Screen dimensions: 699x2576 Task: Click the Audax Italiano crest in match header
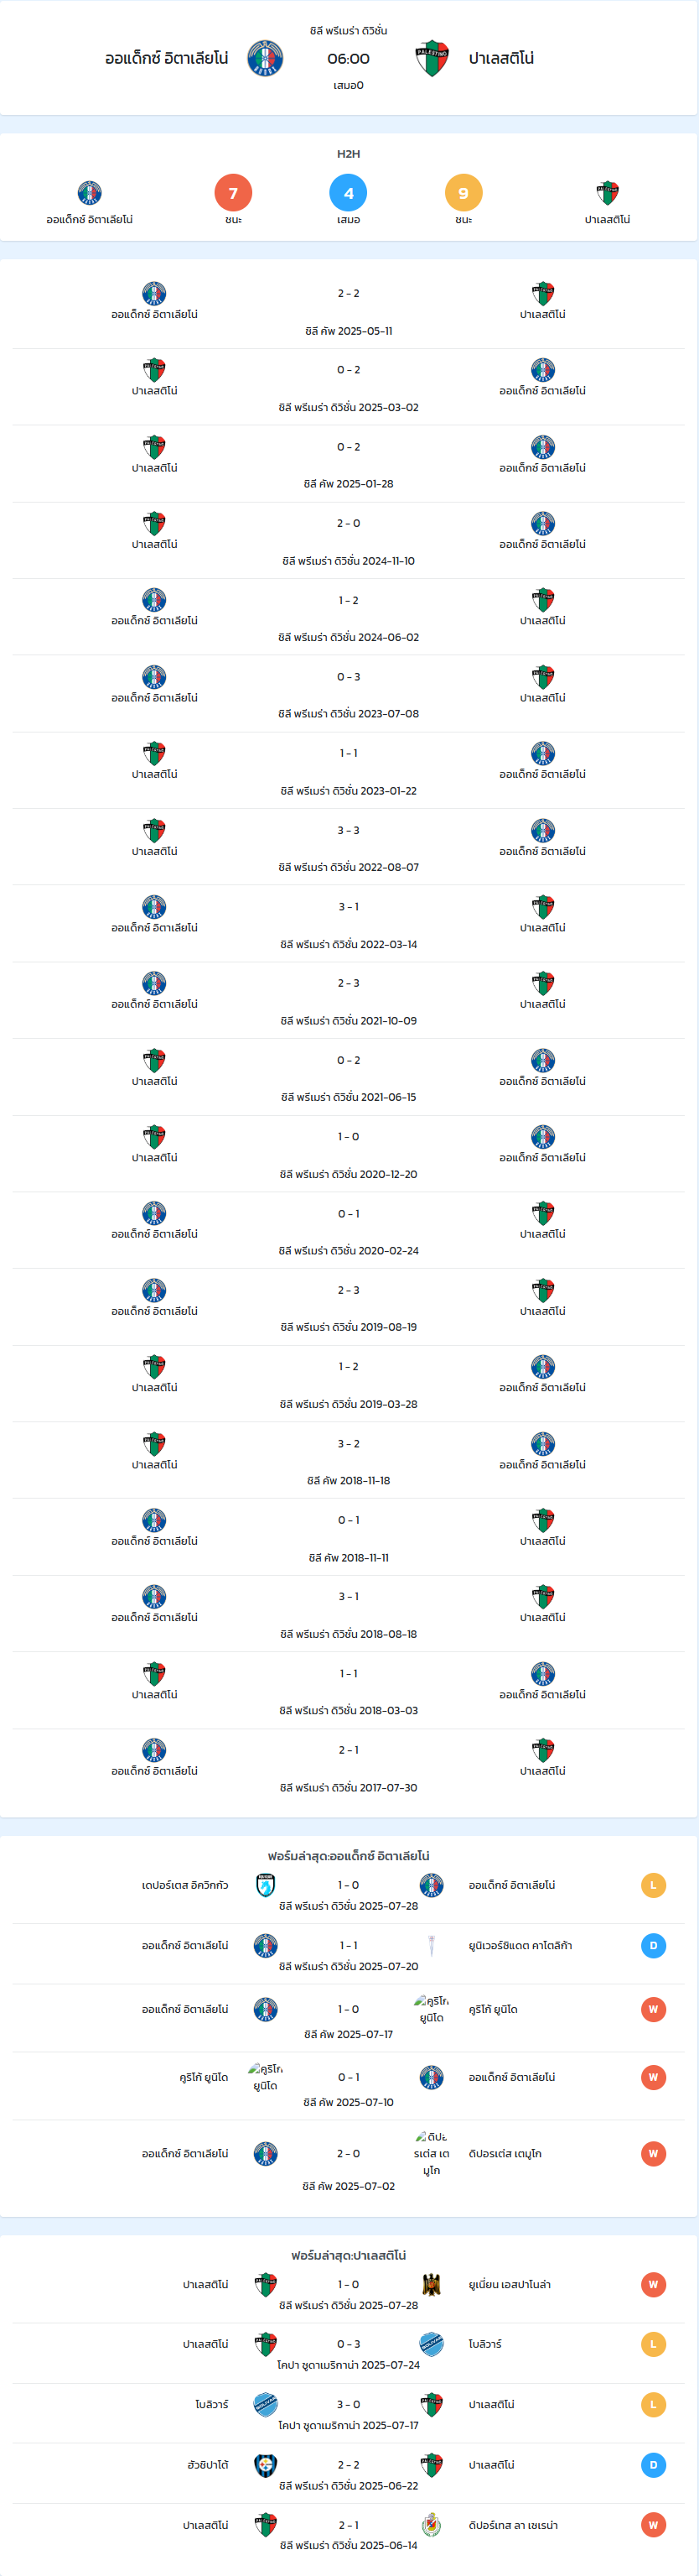[x=265, y=59]
